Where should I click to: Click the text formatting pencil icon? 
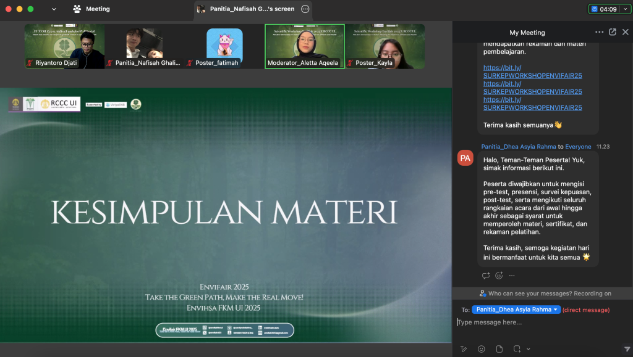464,349
